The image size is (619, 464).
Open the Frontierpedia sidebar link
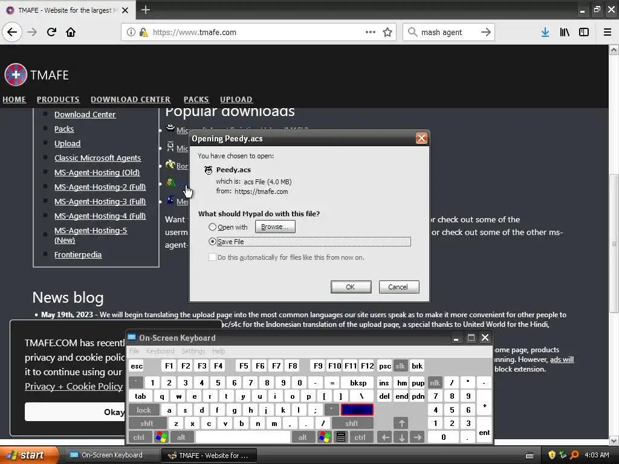click(78, 254)
